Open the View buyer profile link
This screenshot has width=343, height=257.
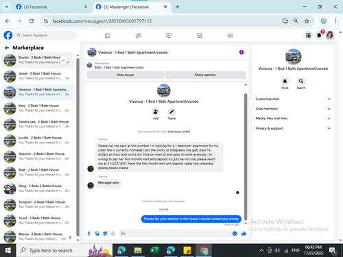179,132
